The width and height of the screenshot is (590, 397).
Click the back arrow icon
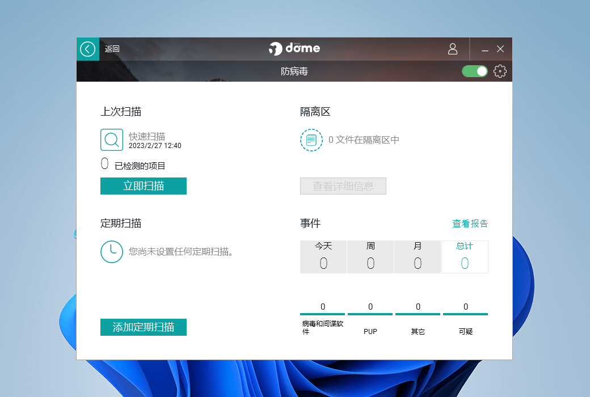click(x=87, y=49)
